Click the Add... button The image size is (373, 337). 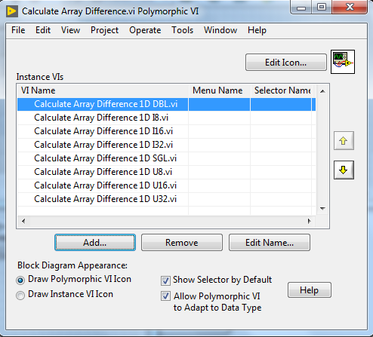point(95,243)
